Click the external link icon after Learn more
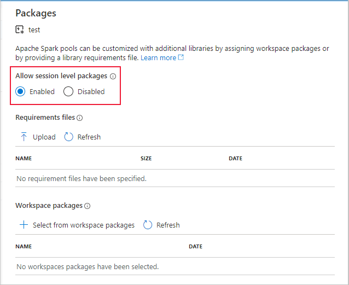The width and height of the screenshot is (349, 285). tap(181, 57)
